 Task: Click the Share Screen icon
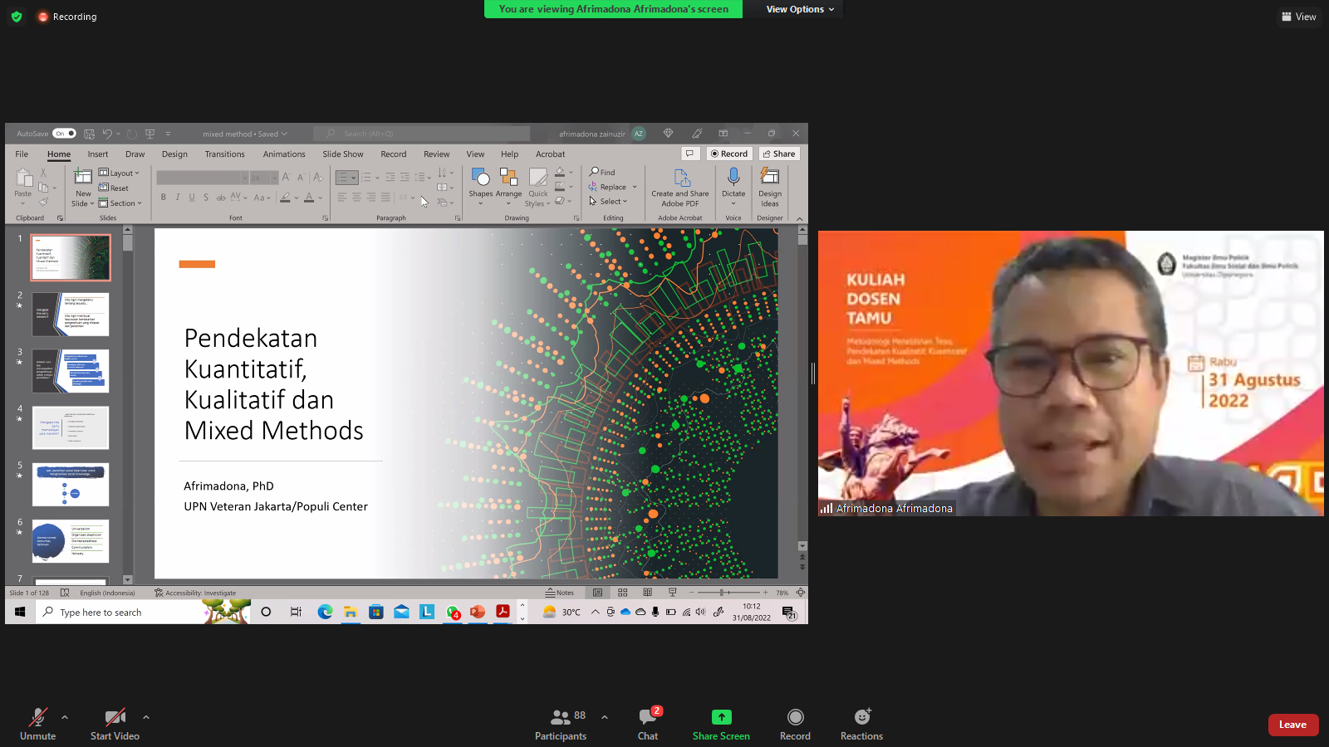click(721, 717)
